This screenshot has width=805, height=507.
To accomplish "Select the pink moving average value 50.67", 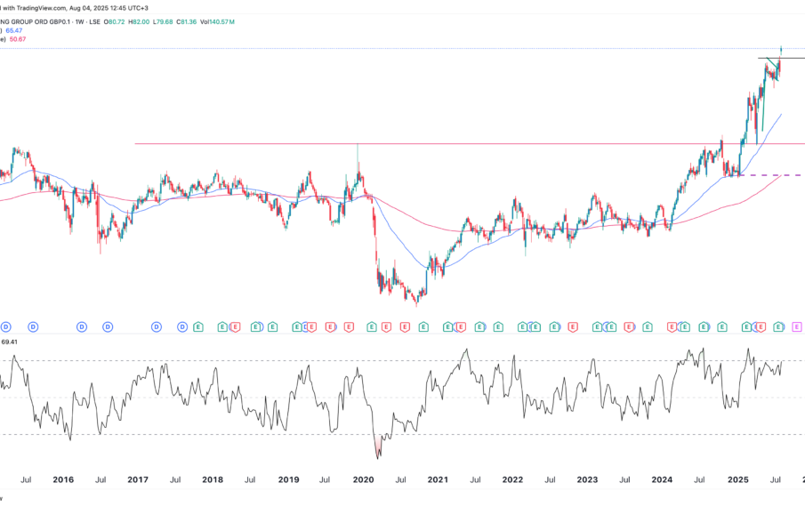I will [x=18, y=40].
